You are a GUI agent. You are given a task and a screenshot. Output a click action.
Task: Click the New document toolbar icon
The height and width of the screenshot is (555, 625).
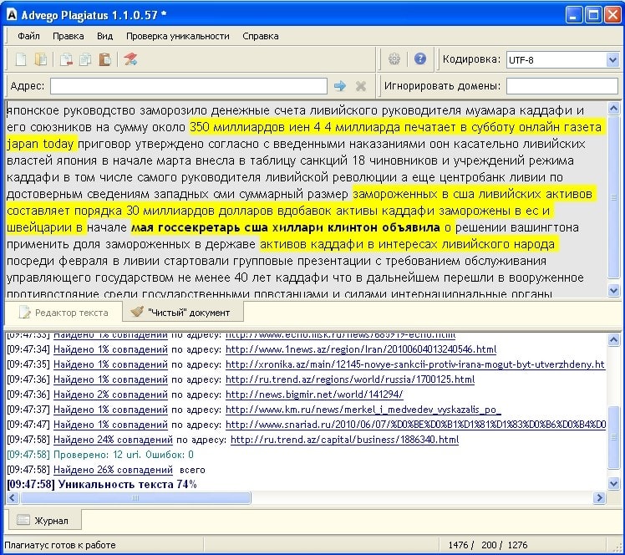[21, 59]
